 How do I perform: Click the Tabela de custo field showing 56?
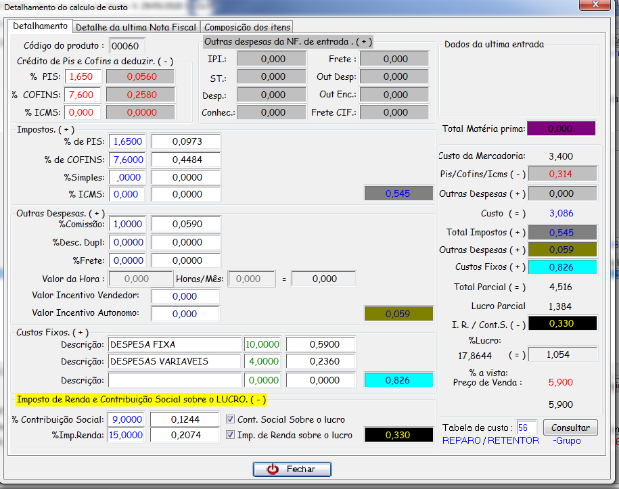point(526,427)
